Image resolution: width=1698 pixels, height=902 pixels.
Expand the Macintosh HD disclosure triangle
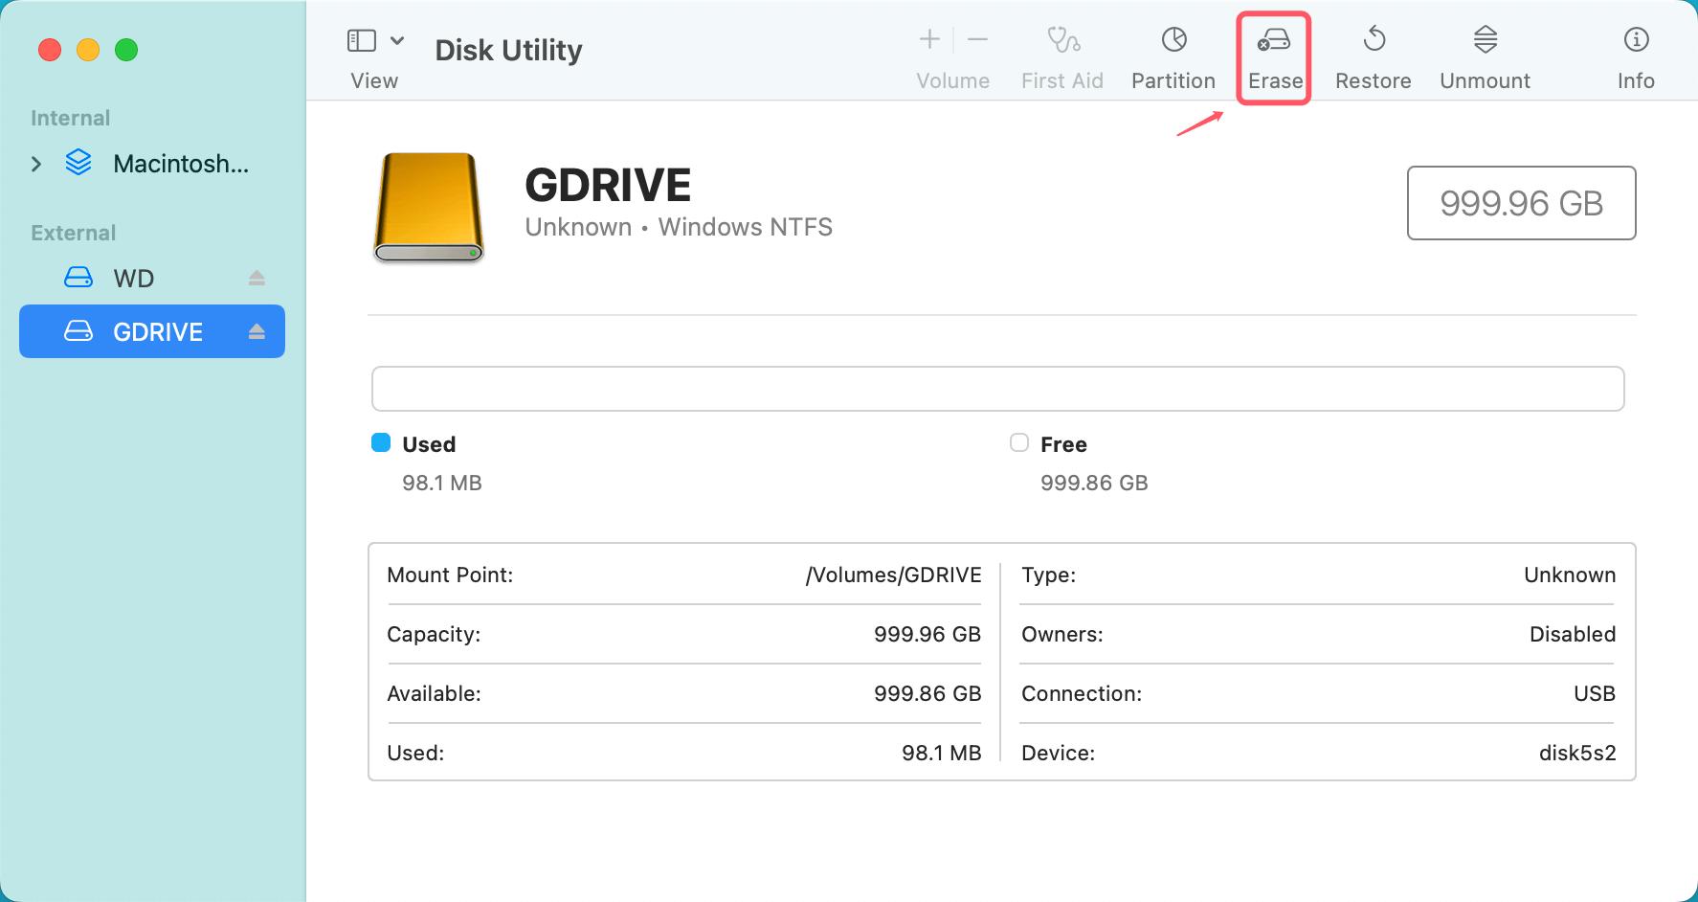[x=36, y=164]
